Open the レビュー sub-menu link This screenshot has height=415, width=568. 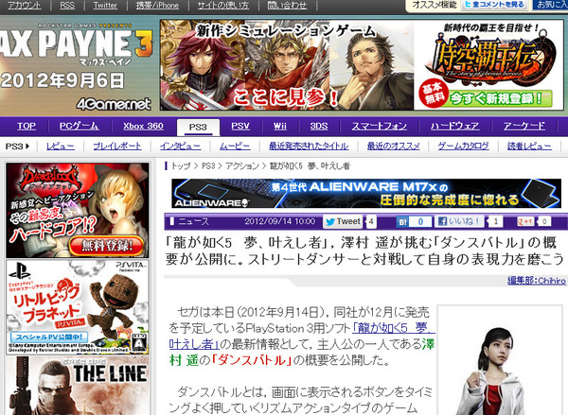pos(61,147)
